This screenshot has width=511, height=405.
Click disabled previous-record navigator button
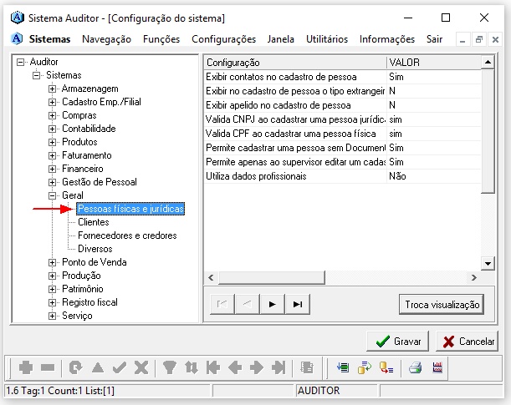(x=248, y=305)
